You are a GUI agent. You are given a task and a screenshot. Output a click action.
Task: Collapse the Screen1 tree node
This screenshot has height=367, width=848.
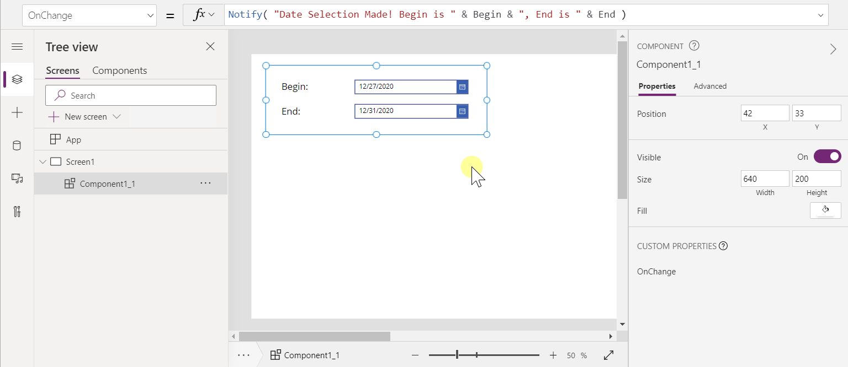pyautogui.click(x=43, y=162)
